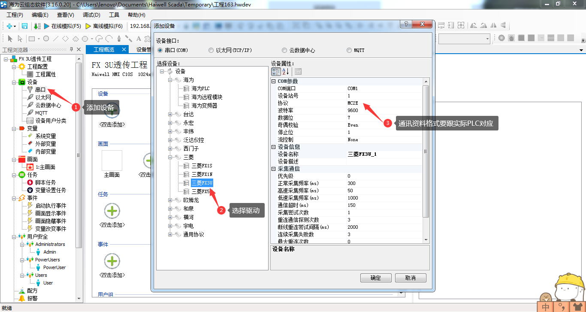Sort device properties alphabetically
The image size is (586, 312).
286,72
